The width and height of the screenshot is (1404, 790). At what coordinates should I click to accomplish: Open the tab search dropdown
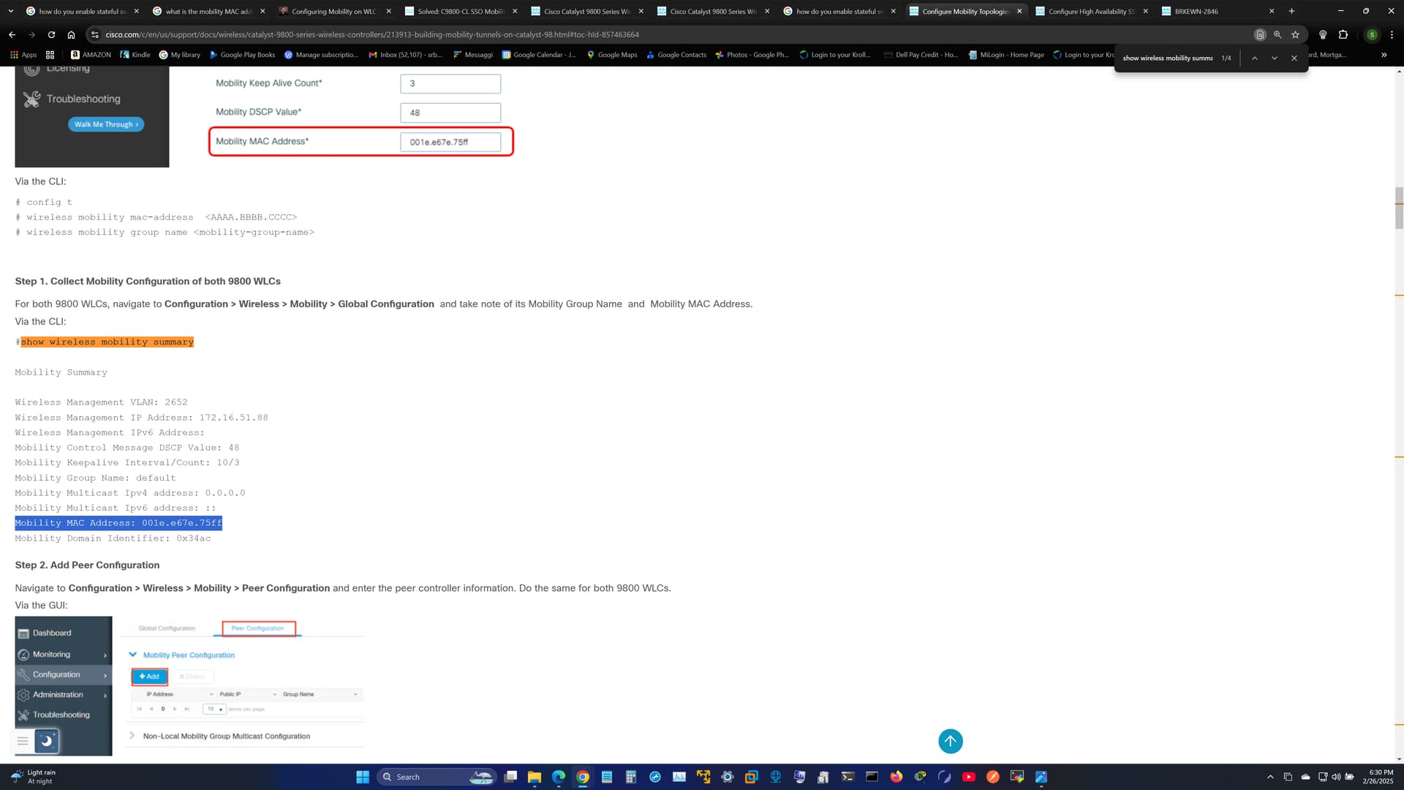10,11
